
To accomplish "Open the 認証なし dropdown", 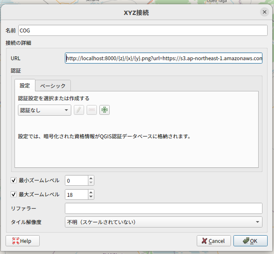I will 44,110.
